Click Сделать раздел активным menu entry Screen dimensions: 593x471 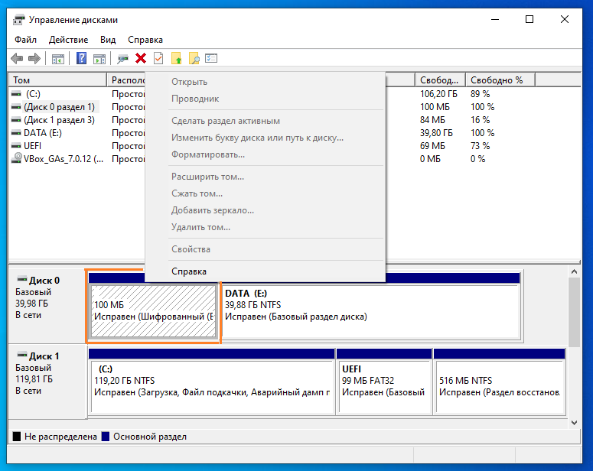click(x=265, y=121)
